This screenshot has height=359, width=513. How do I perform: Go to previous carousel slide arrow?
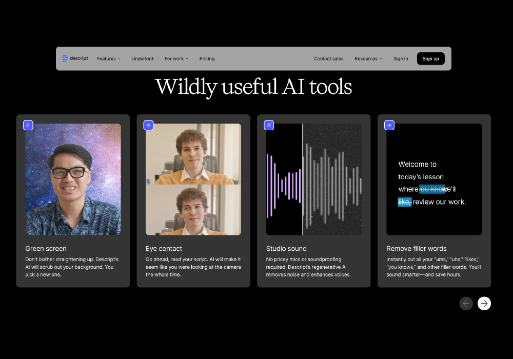point(466,304)
